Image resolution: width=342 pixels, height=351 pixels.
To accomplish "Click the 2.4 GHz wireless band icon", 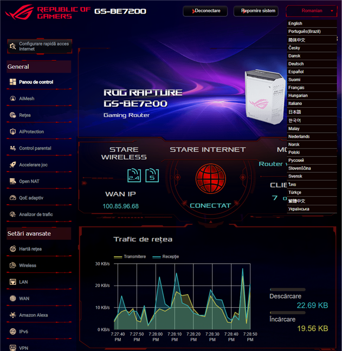I will pos(134,175).
